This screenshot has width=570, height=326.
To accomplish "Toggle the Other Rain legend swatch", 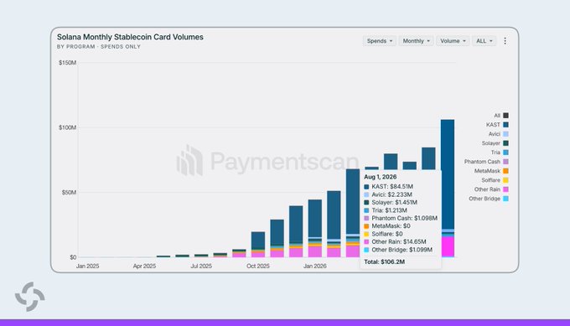I will point(505,189).
